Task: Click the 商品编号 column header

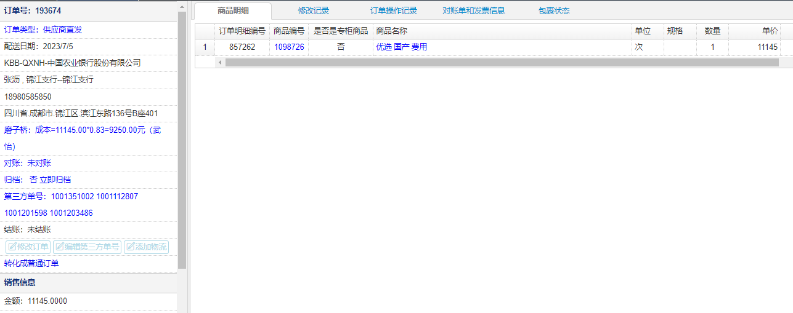Action: click(x=289, y=31)
